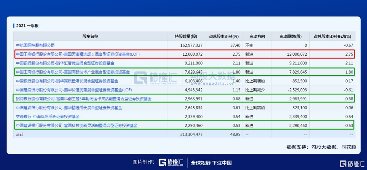Viewport: 367px width, 170px height.
Task: Open the 富国科技创新灵活配置混合型证券投资基金 shareholder link
Action: (77, 125)
